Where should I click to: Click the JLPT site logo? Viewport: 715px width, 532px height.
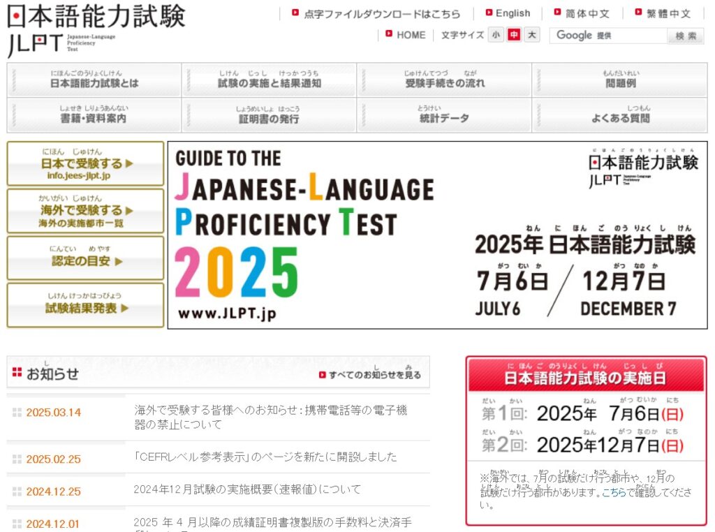[x=96, y=29]
